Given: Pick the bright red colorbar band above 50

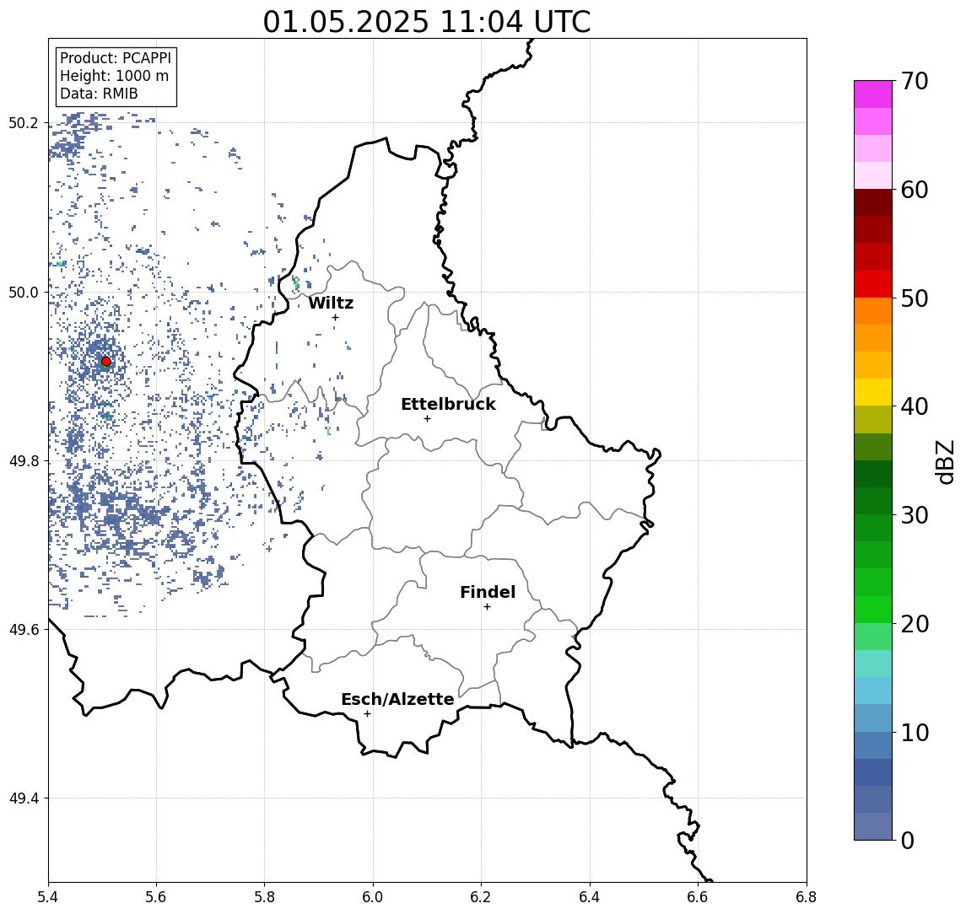Looking at the screenshot, I should (x=873, y=284).
